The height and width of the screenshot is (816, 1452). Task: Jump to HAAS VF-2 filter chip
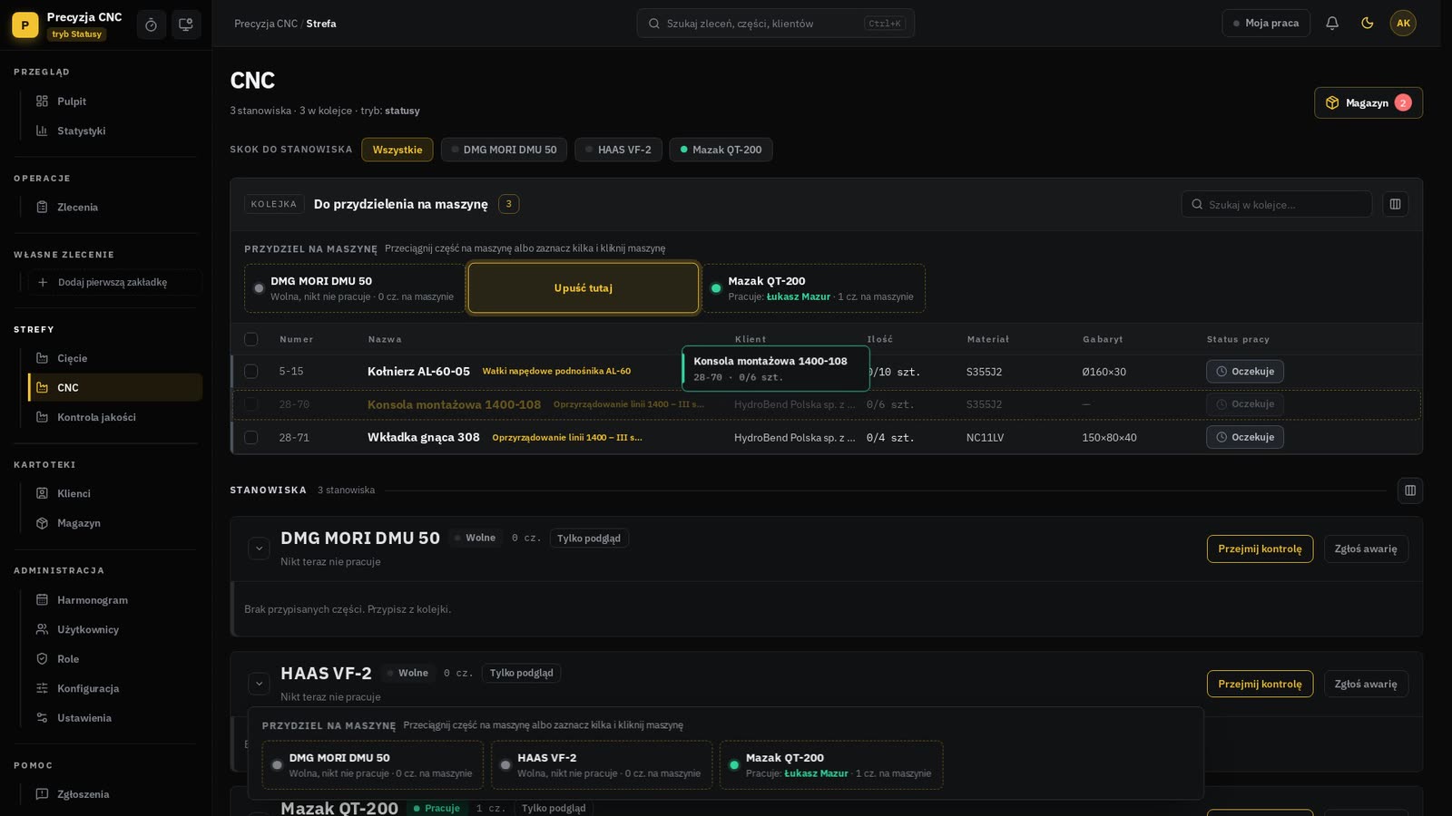[x=619, y=150]
